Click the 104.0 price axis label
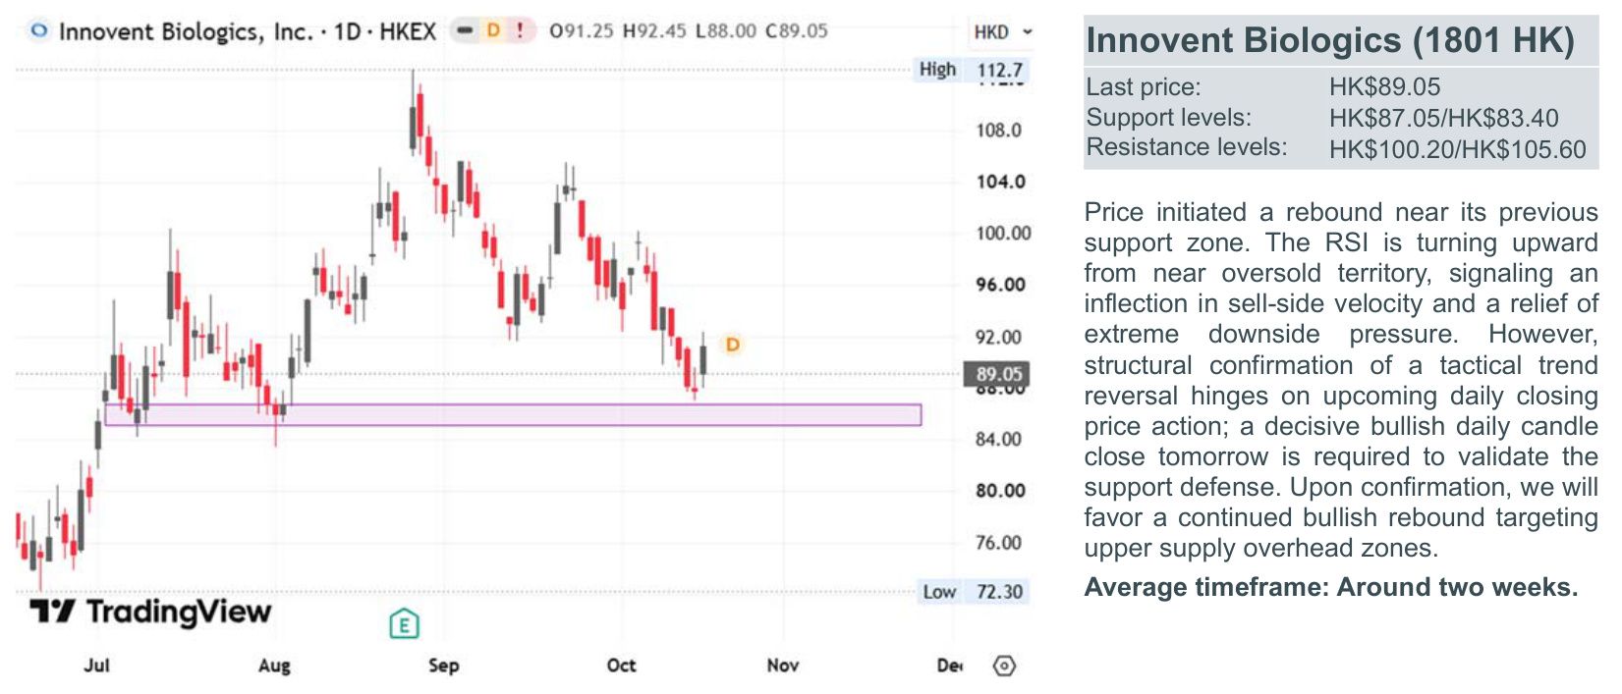Image resolution: width=1622 pixels, height=694 pixels. pos(1000,182)
